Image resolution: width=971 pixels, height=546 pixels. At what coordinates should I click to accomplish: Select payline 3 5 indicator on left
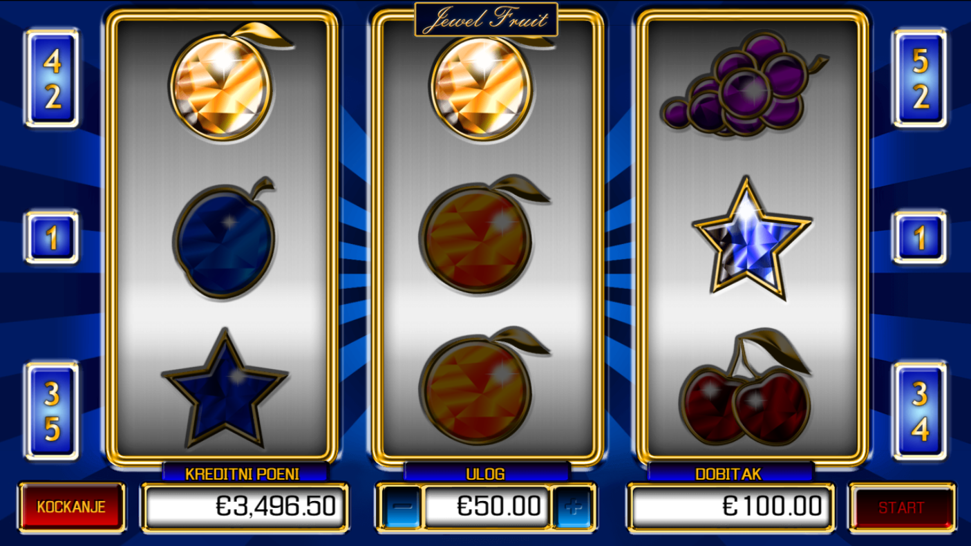(53, 411)
